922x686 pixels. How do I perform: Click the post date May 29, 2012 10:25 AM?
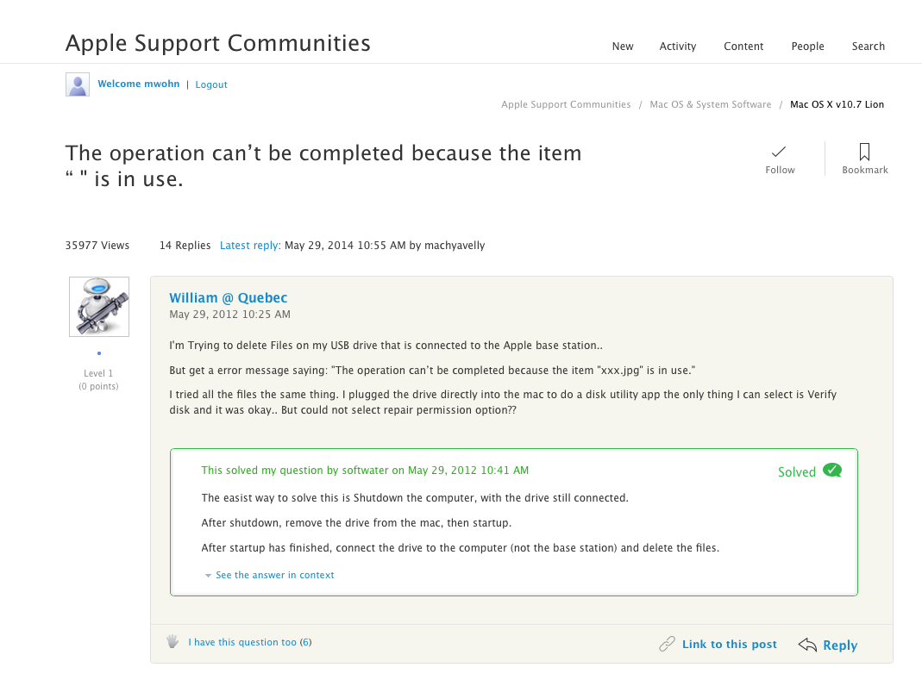click(x=230, y=315)
